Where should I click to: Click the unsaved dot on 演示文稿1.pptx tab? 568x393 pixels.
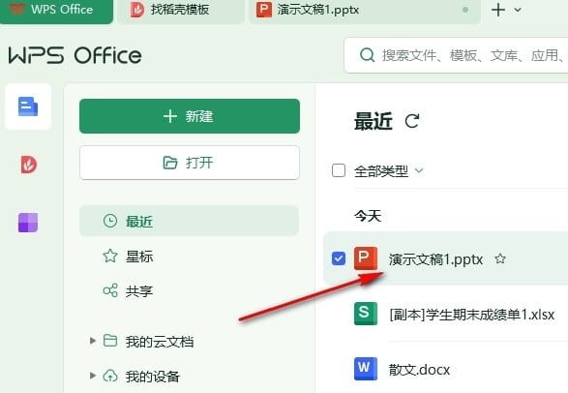[465, 10]
